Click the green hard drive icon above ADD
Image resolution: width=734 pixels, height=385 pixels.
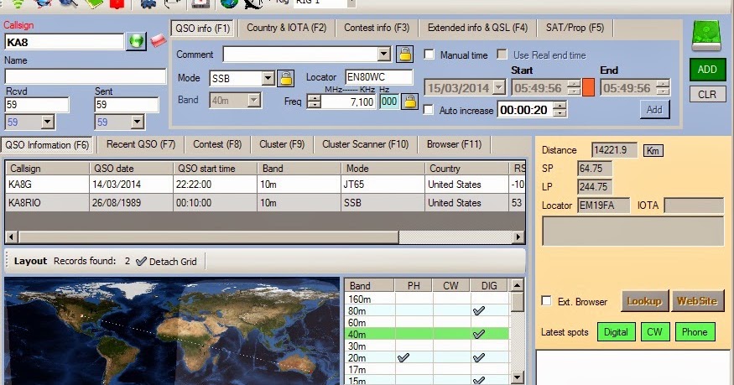click(x=706, y=36)
